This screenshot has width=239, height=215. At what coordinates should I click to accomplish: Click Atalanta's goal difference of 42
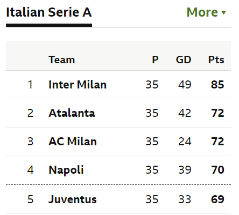(x=185, y=113)
